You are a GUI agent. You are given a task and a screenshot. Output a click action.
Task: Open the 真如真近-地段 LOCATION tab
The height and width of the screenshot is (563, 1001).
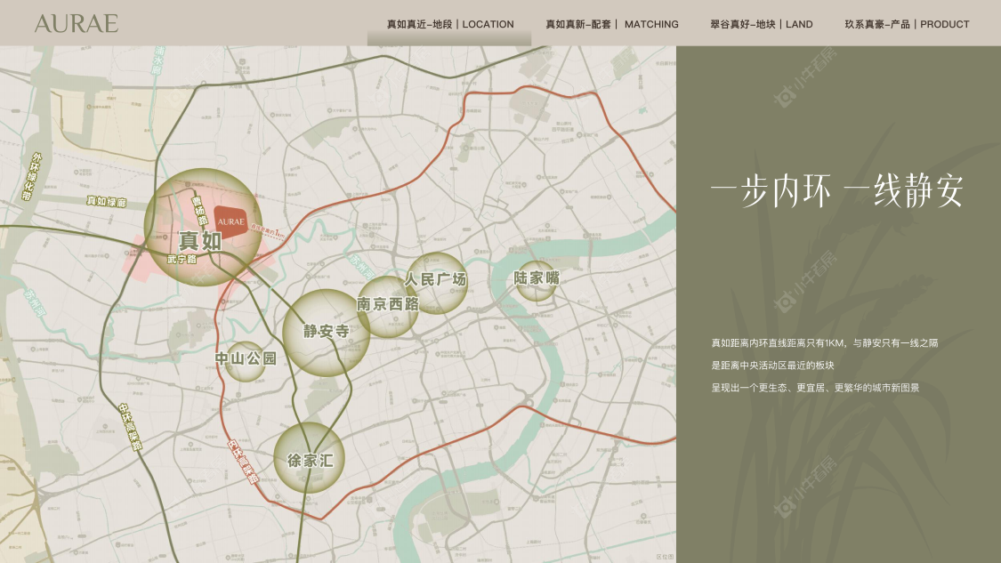449,24
